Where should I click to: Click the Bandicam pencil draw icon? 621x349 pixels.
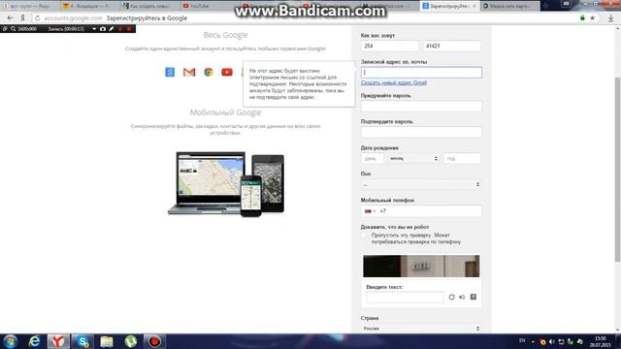pyautogui.click(x=112, y=29)
